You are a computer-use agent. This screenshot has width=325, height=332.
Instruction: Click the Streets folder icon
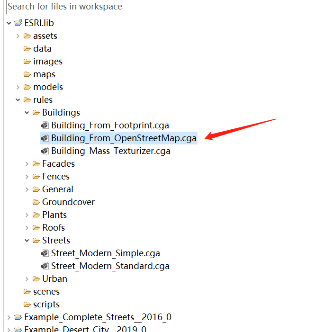(36, 240)
